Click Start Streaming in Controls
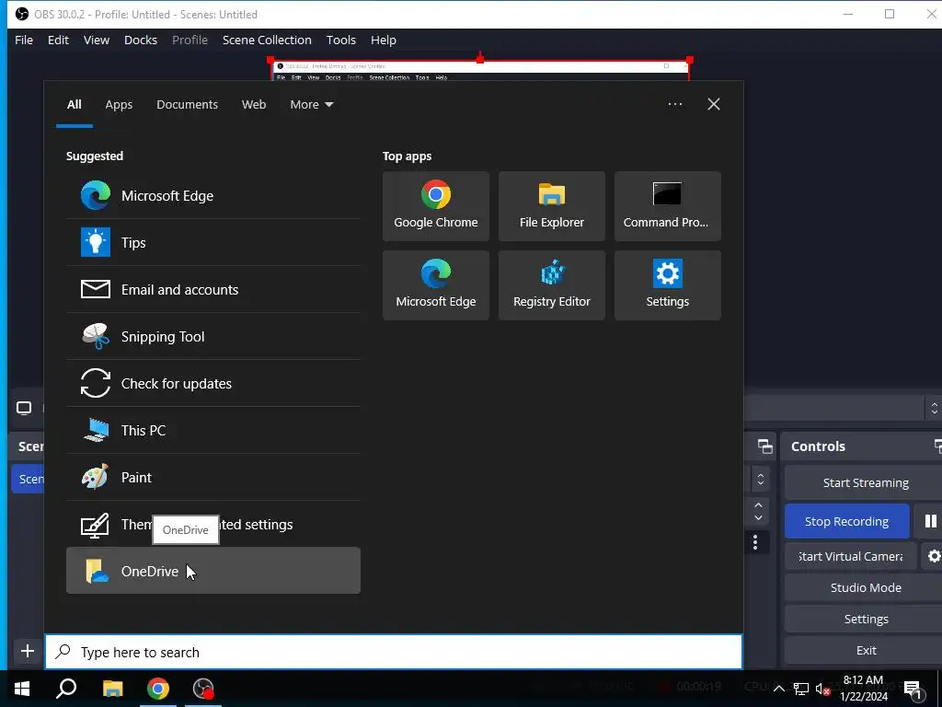The image size is (942, 707). click(x=865, y=482)
